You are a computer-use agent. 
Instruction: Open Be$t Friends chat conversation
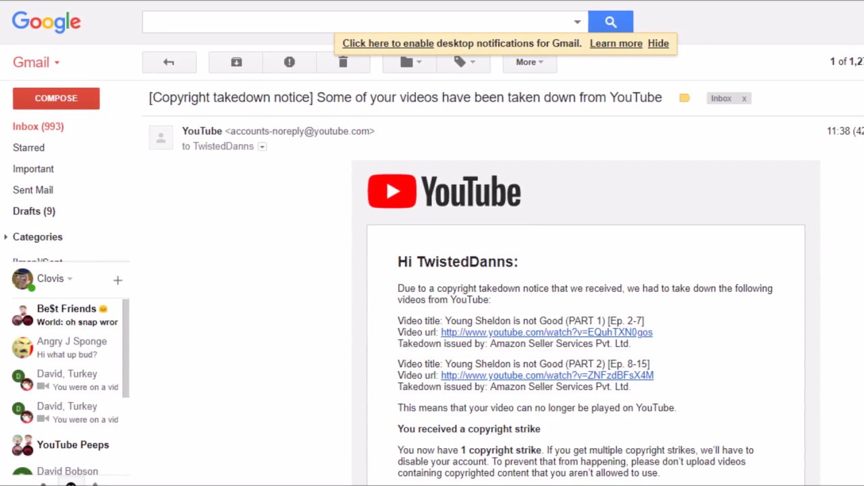[x=66, y=315]
